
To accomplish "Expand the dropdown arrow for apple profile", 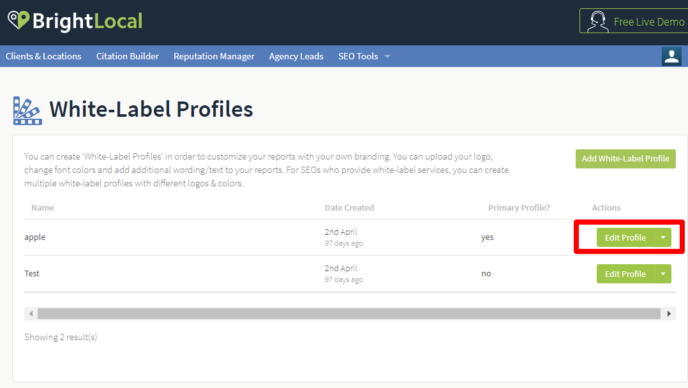I will (663, 237).
